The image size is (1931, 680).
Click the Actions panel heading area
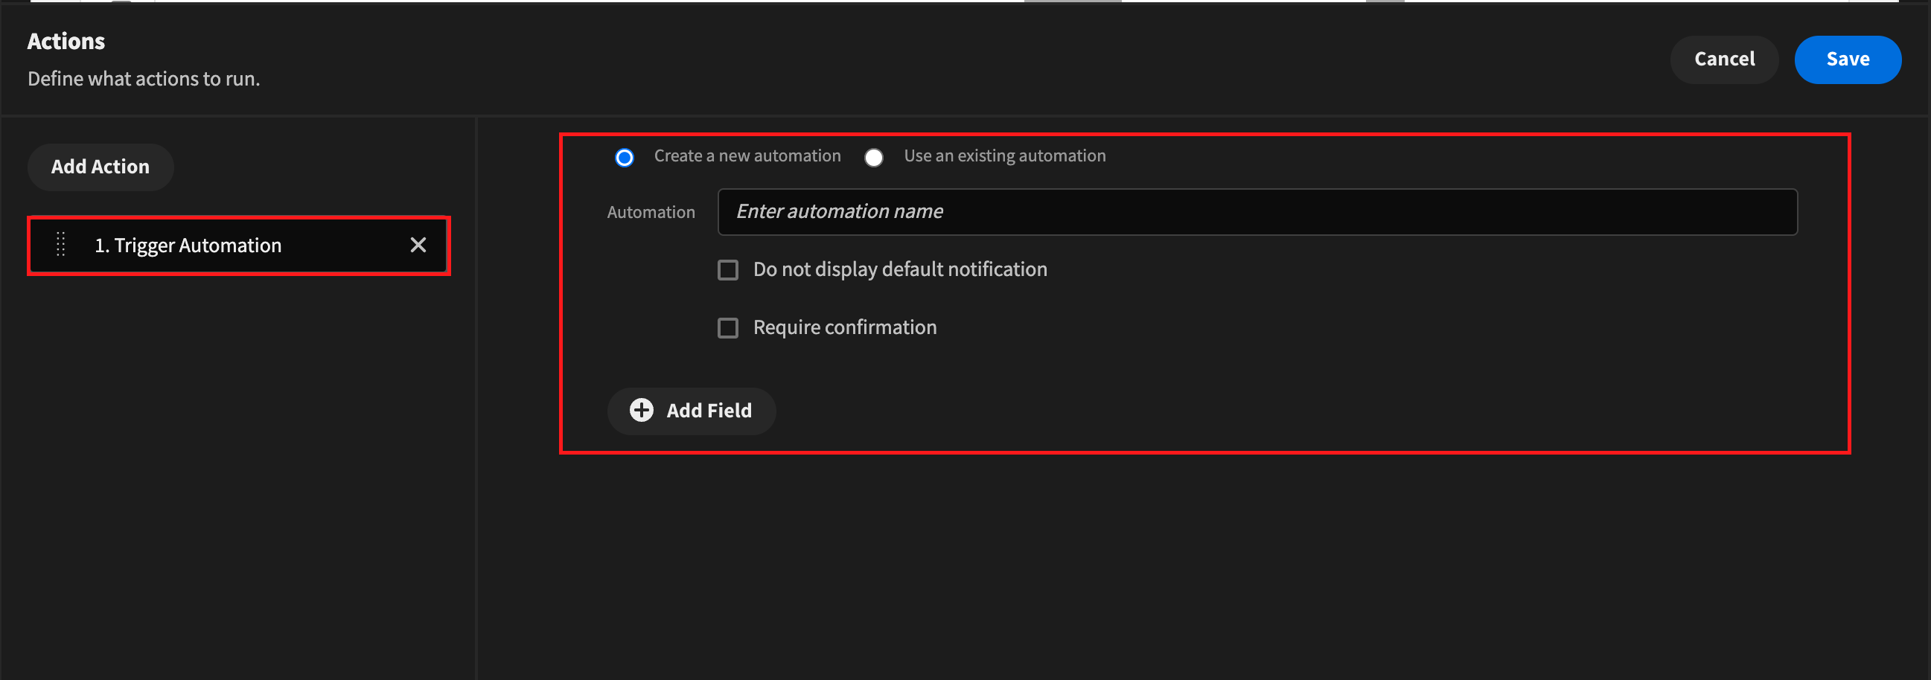tap(66, 41)
